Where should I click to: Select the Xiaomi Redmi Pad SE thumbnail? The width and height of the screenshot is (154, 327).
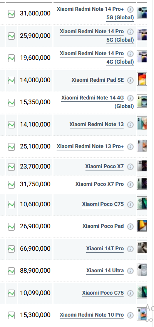click(142, 79)
